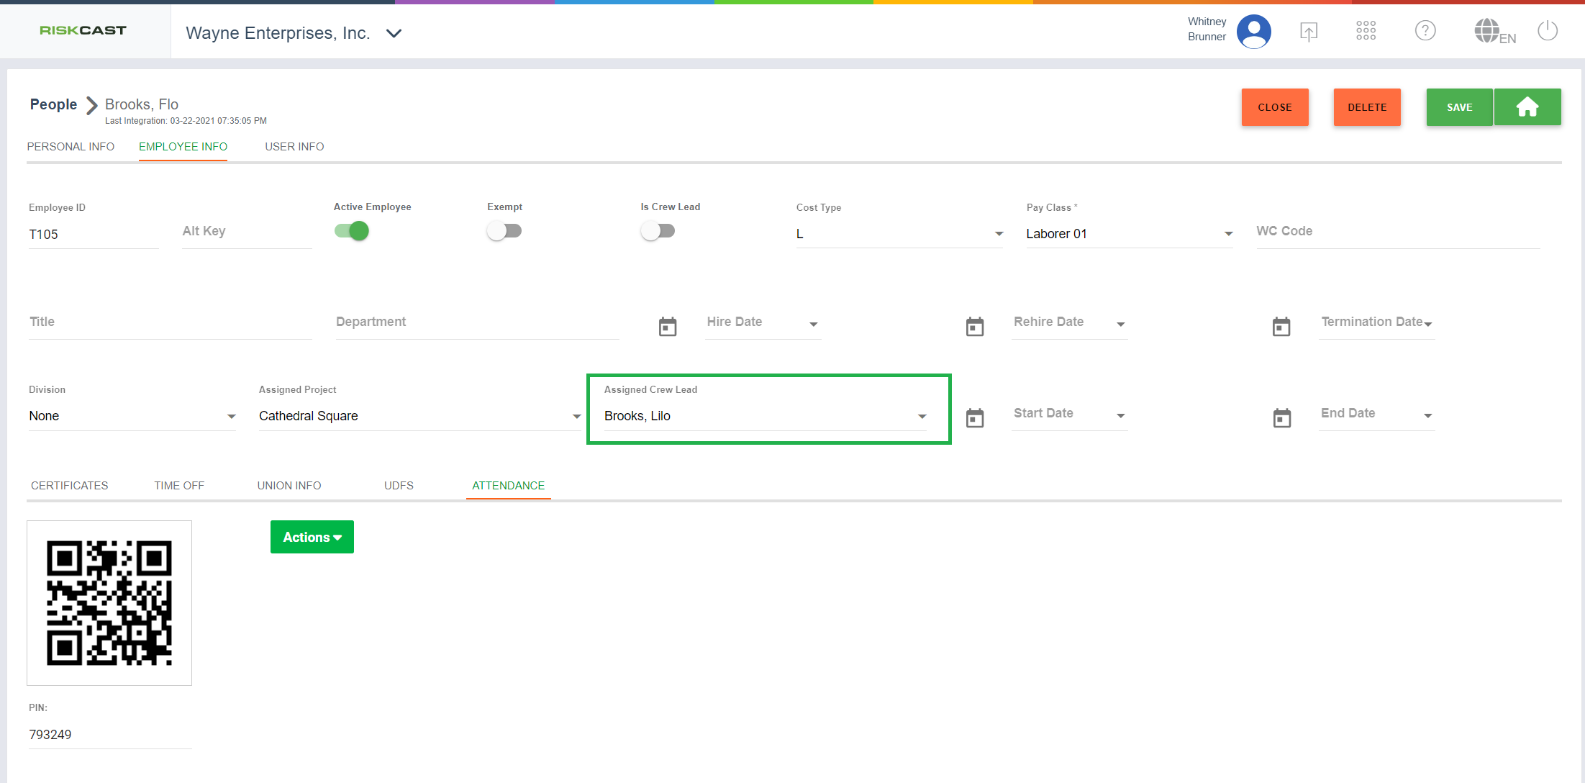Viewport: 1585px width, 783px height.
Task: Click the green Save button
Action: click(1459, 107)
